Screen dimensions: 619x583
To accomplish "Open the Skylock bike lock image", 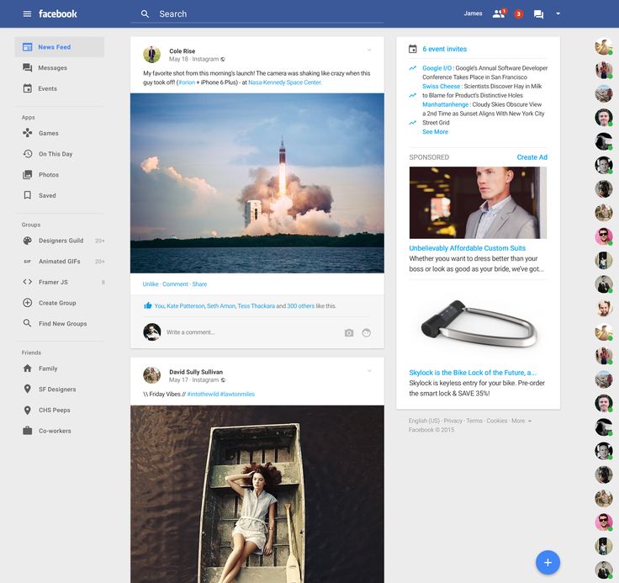I will pos(478,324).
